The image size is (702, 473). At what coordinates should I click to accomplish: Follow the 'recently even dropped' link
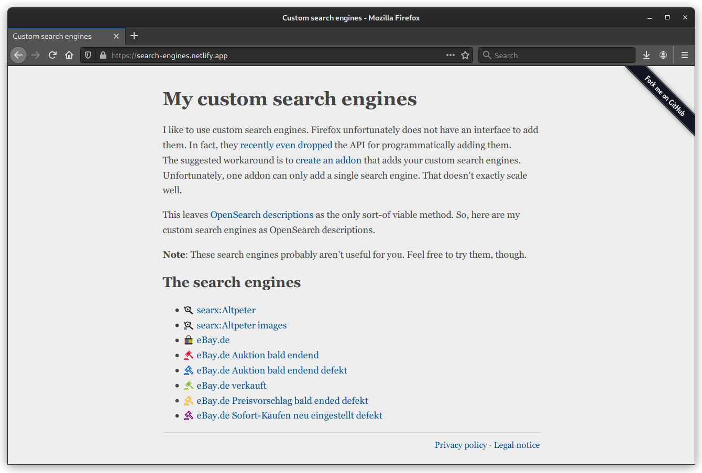pos(286,145)
